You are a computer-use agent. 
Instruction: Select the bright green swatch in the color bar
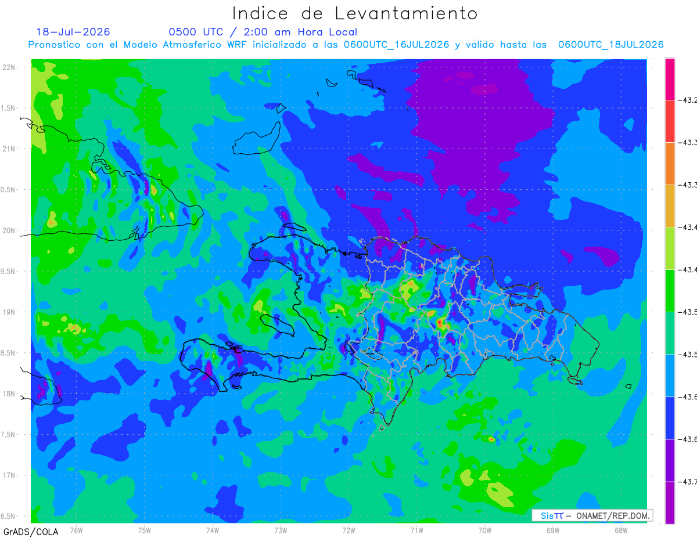click(x=670, y=291)
